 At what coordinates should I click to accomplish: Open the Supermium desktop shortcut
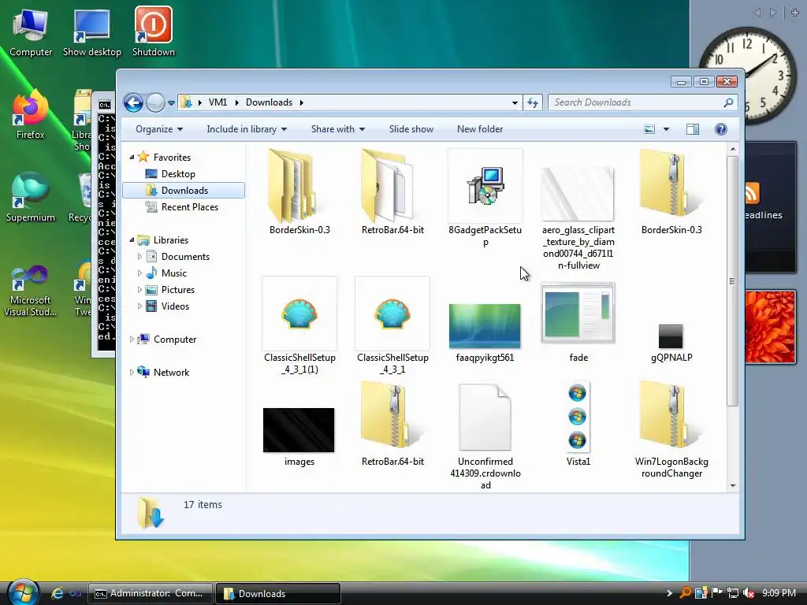(x=30, y=198)
